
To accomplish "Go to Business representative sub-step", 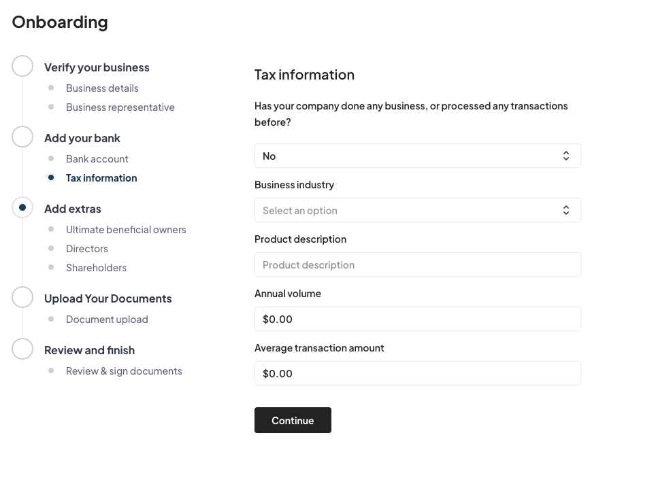I will pyautogui.click(x=120, y=107).
